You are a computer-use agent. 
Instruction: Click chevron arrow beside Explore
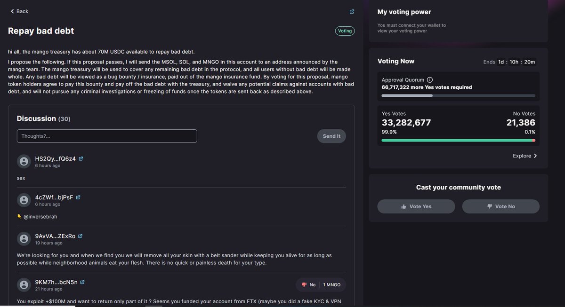[535, 156]
